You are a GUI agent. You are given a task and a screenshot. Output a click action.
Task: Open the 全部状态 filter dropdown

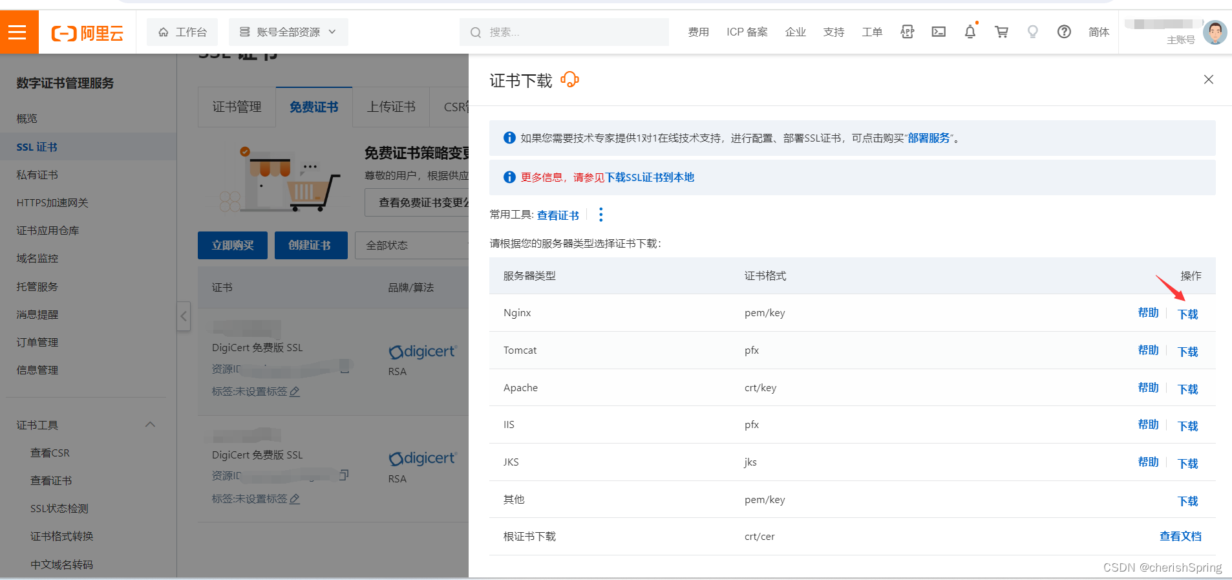point(412,245)
